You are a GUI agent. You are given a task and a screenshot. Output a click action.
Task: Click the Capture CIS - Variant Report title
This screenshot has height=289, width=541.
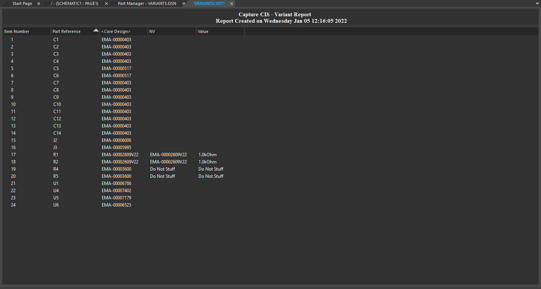(275, 14)
